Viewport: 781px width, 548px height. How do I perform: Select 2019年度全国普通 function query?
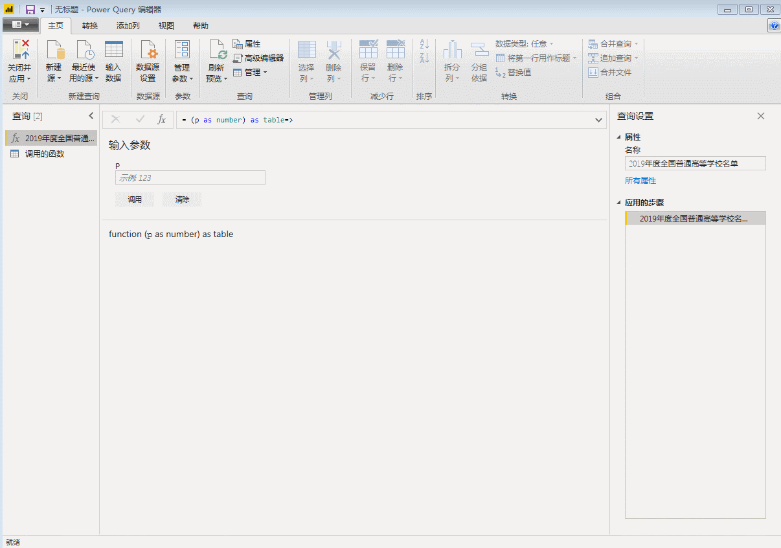pyautogui.click(x=51, y=138)
